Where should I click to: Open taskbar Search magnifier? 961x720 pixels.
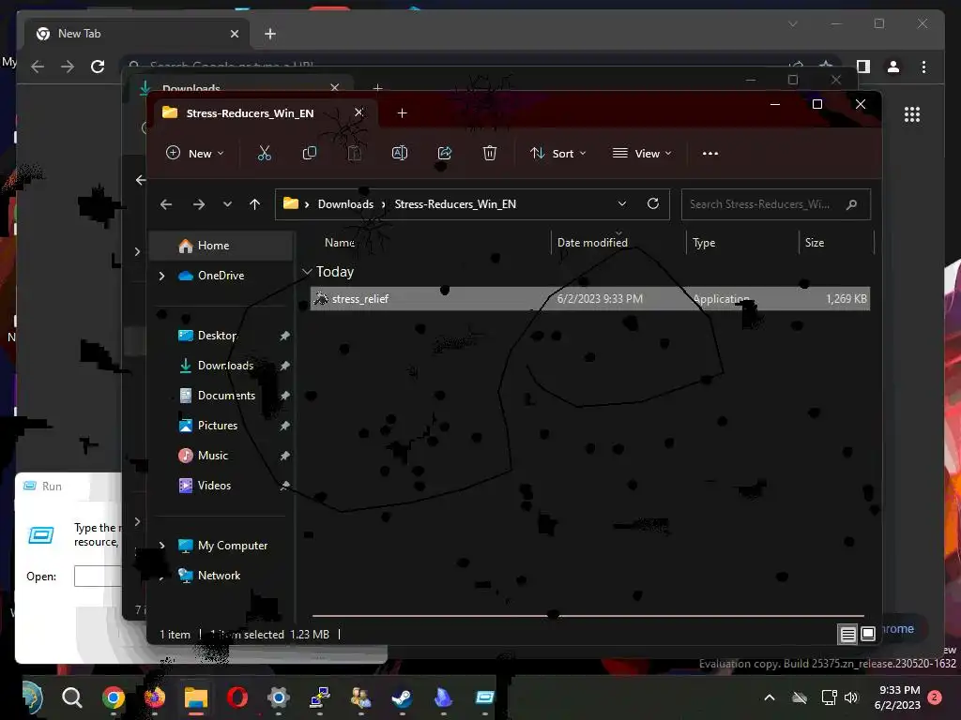71,697
